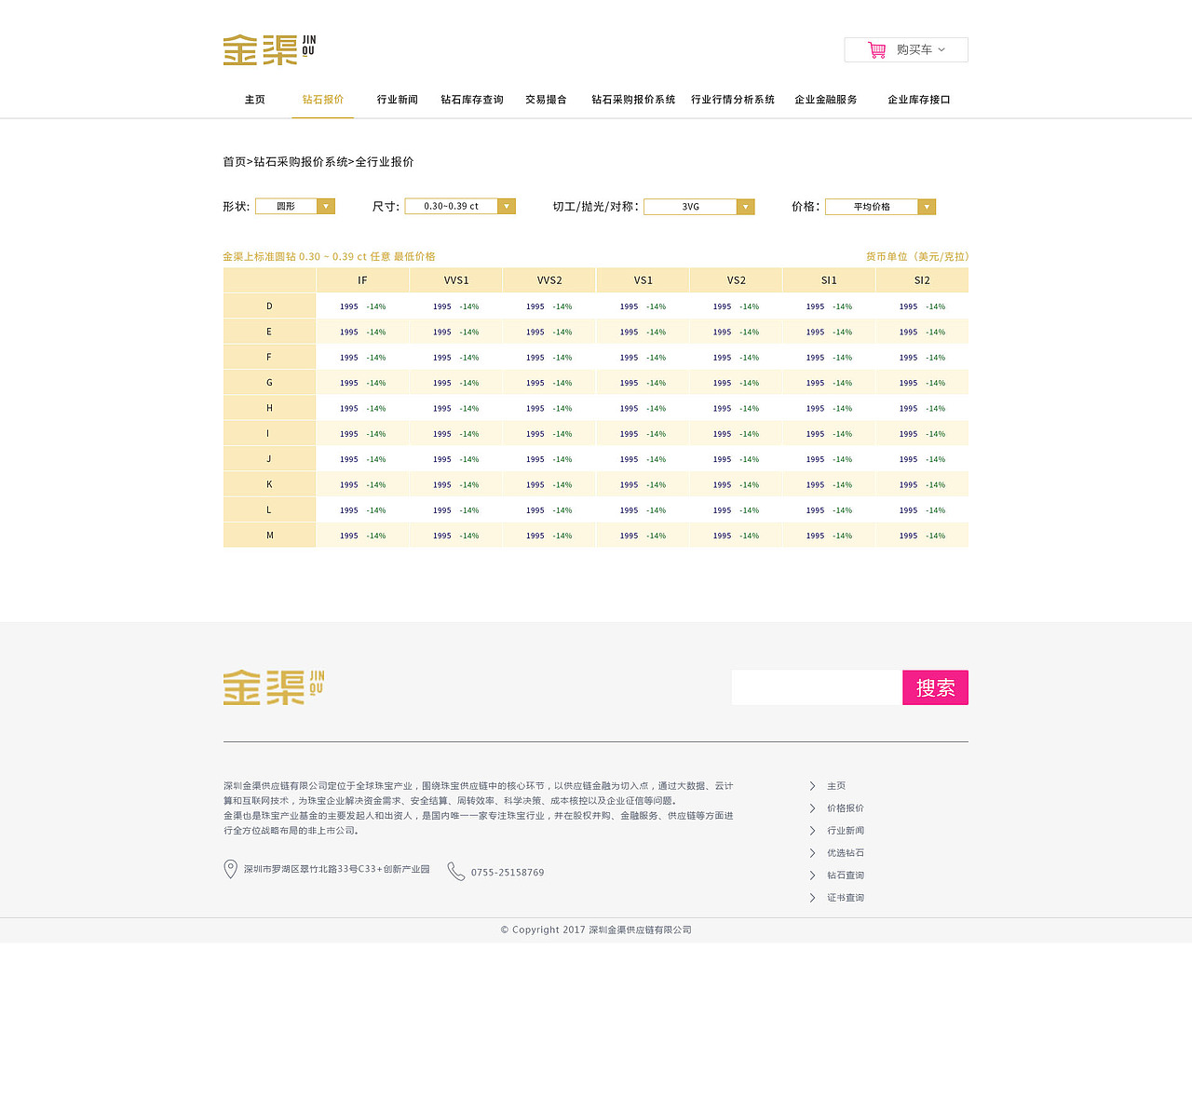Click the IF column header
This screenshot has height=1113, width=1192.
[x=363, y=280]
